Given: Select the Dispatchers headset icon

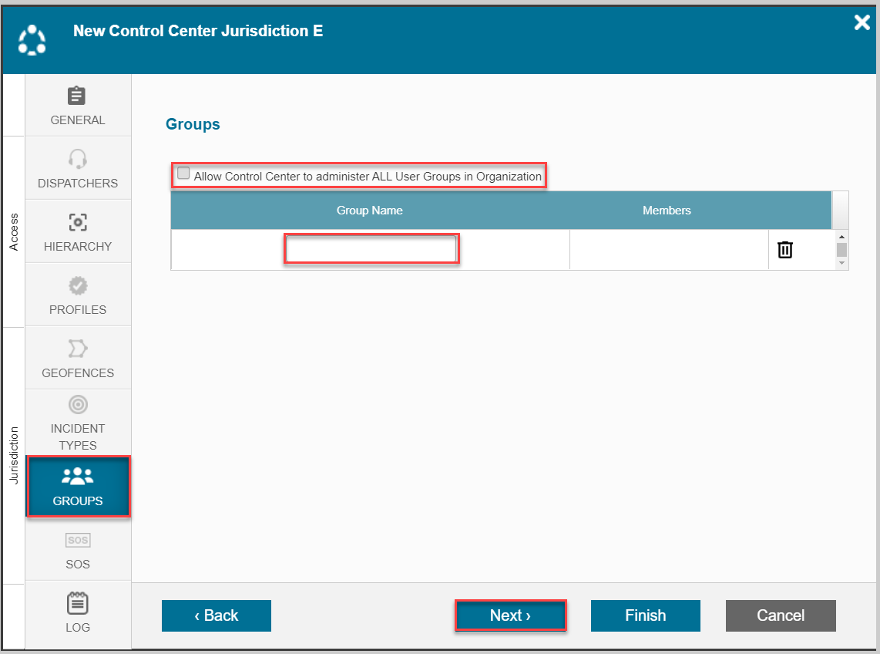Looking at the screenshot, I should pyautogui.click(x=77, y=159).
